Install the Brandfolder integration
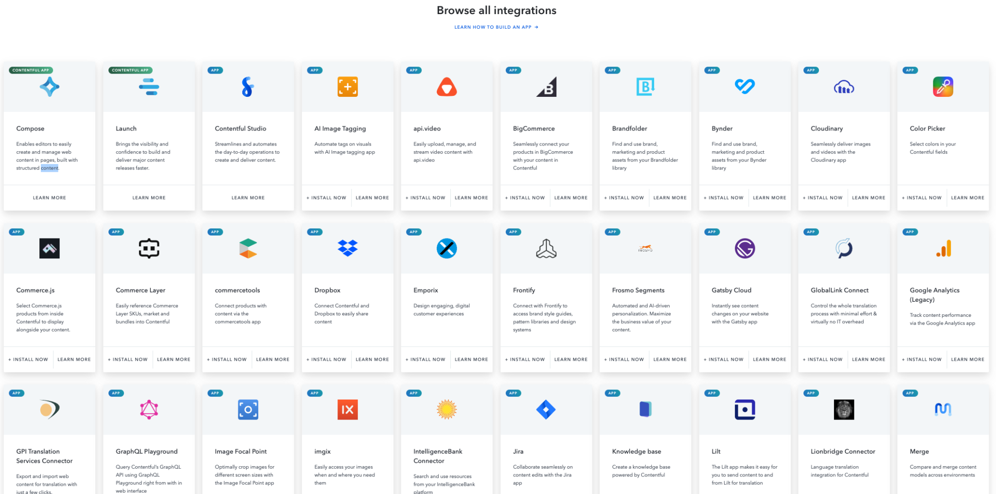The height and width of the screenshot is (494, 996). [624, 198]
